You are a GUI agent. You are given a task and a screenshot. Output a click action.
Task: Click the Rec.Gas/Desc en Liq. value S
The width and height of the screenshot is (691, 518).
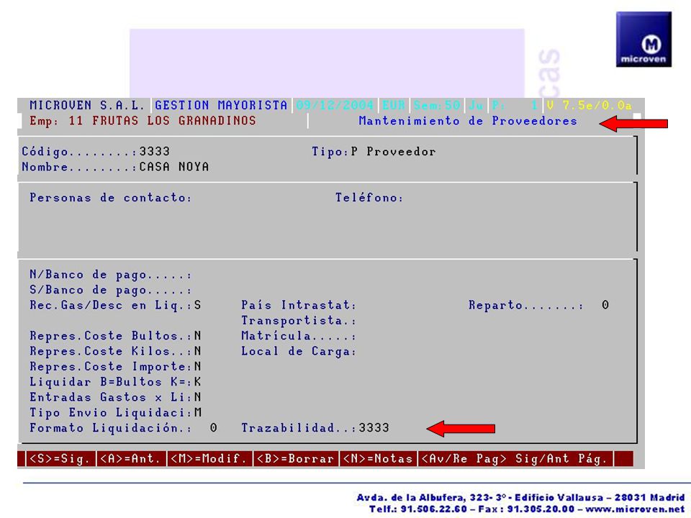coord(198,305)
